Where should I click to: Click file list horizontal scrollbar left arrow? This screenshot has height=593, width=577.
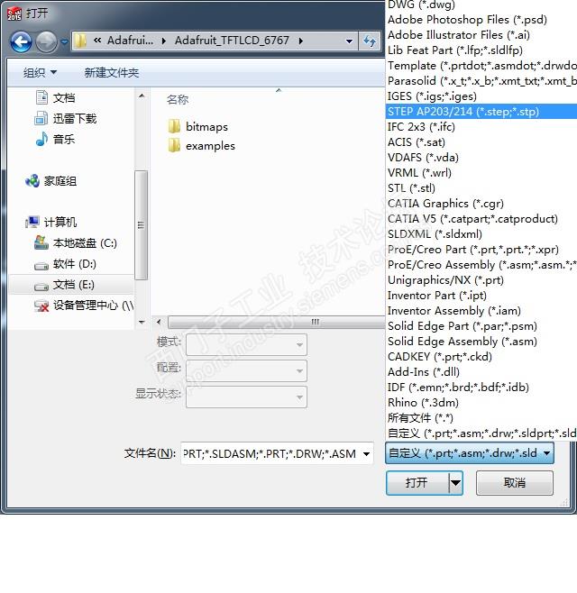(x=159, y=322)
